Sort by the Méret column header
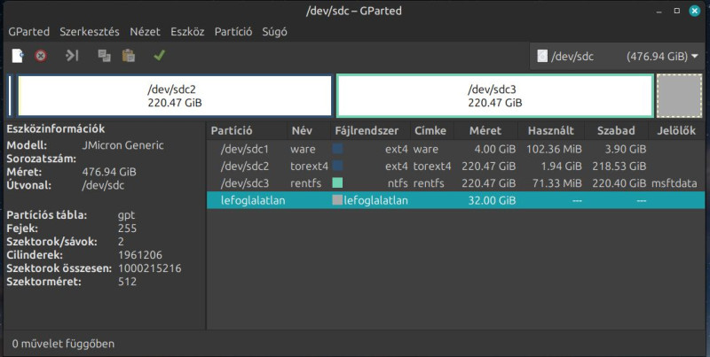Image resolution: width=710 pixels, height=357 pixels. pyautogui.click(x=485, y=130)
